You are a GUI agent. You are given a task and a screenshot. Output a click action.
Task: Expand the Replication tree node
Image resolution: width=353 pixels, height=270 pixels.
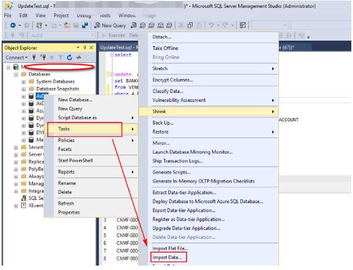(16, 162)
